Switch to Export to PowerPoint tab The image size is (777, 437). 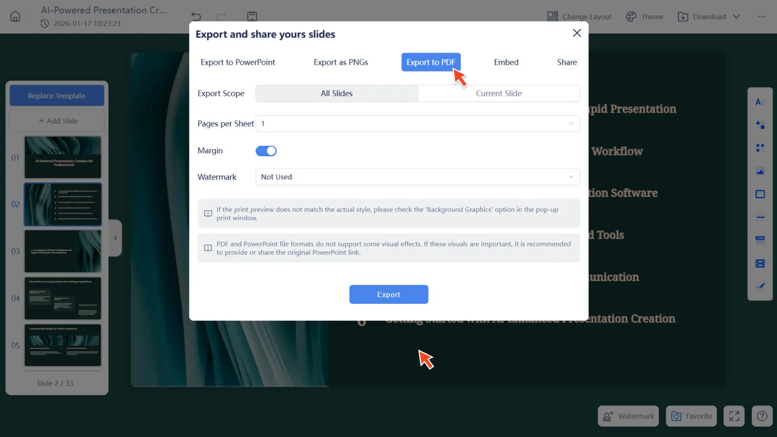coord(238,62)
